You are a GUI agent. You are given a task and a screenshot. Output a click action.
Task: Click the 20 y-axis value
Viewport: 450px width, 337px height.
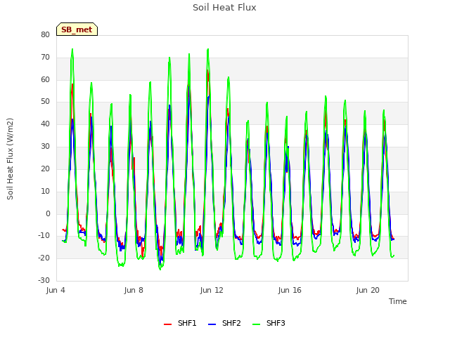tap(45, 168)
